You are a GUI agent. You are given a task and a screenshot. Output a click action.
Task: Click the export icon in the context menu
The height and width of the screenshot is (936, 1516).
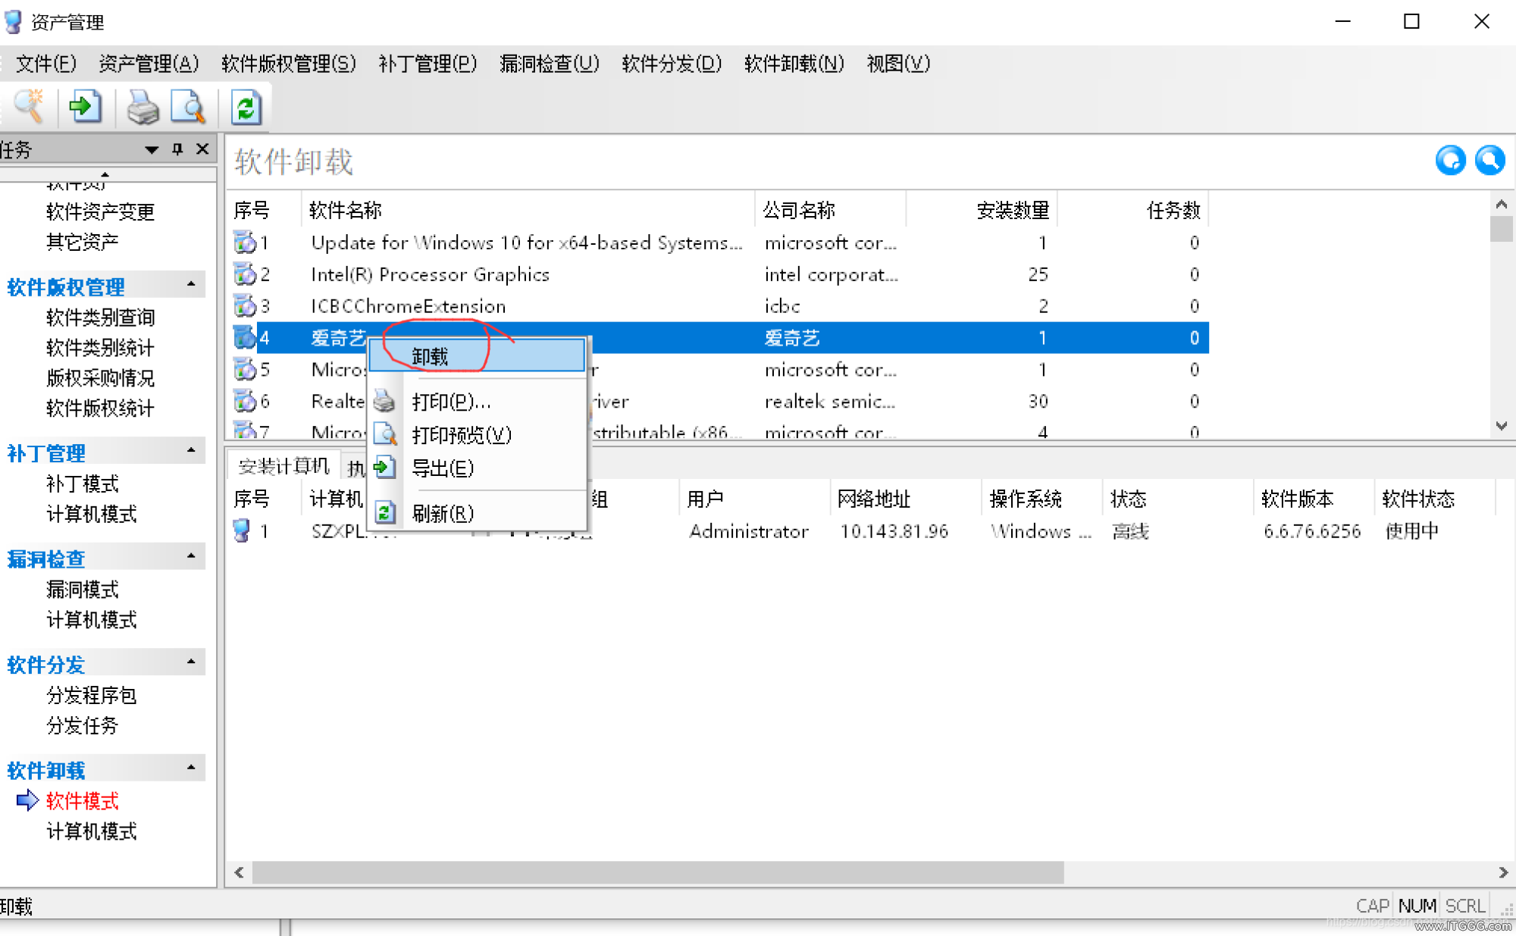pyautogui.click(x=385, y=468)
